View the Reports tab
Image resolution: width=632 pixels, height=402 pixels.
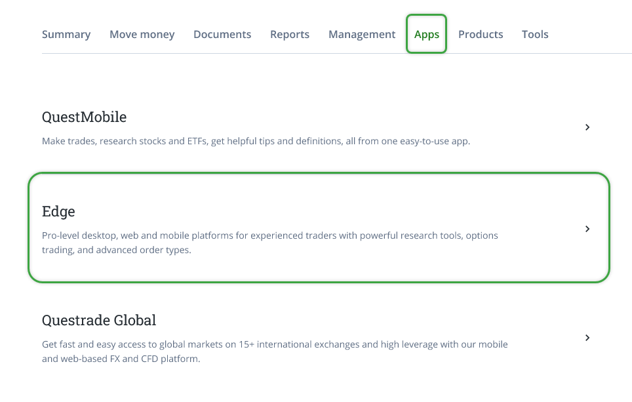(x=289, y=34)
